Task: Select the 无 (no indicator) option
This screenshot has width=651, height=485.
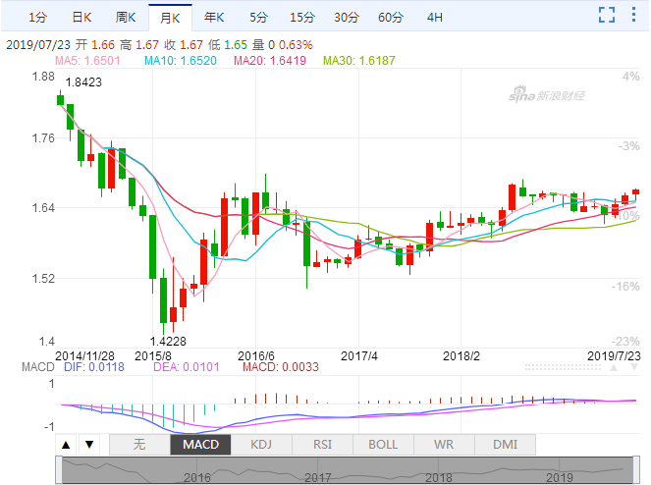Action: coord(139,445)
